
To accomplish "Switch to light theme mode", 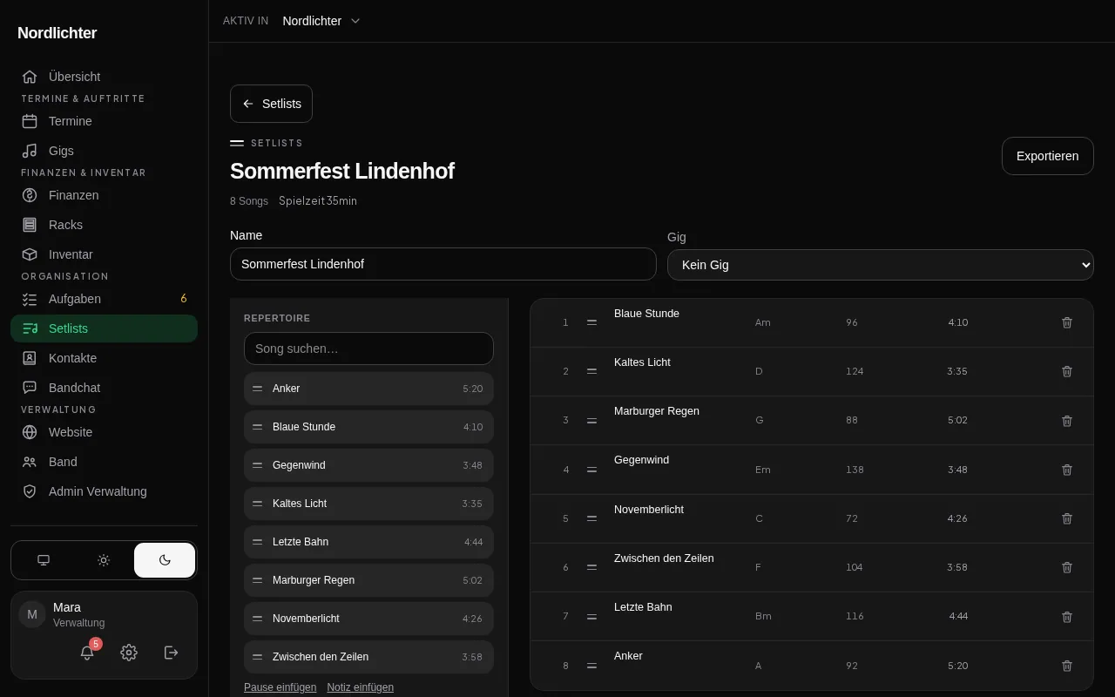I will (104, 560).
